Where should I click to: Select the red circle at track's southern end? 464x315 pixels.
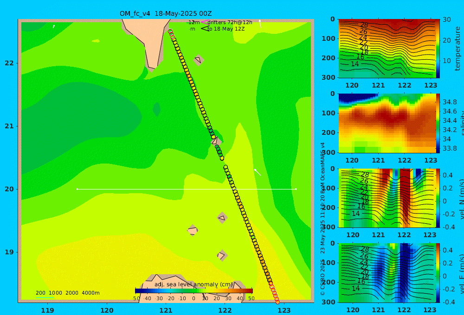click(x=277, y=302)
